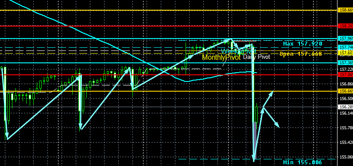This screenshot has height=166, width=353.
Task: Click the yellow 157.60 price tag
Action: click(x=345, y=53)
